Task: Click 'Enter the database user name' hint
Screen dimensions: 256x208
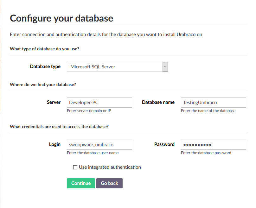Action: pos(93,153)
